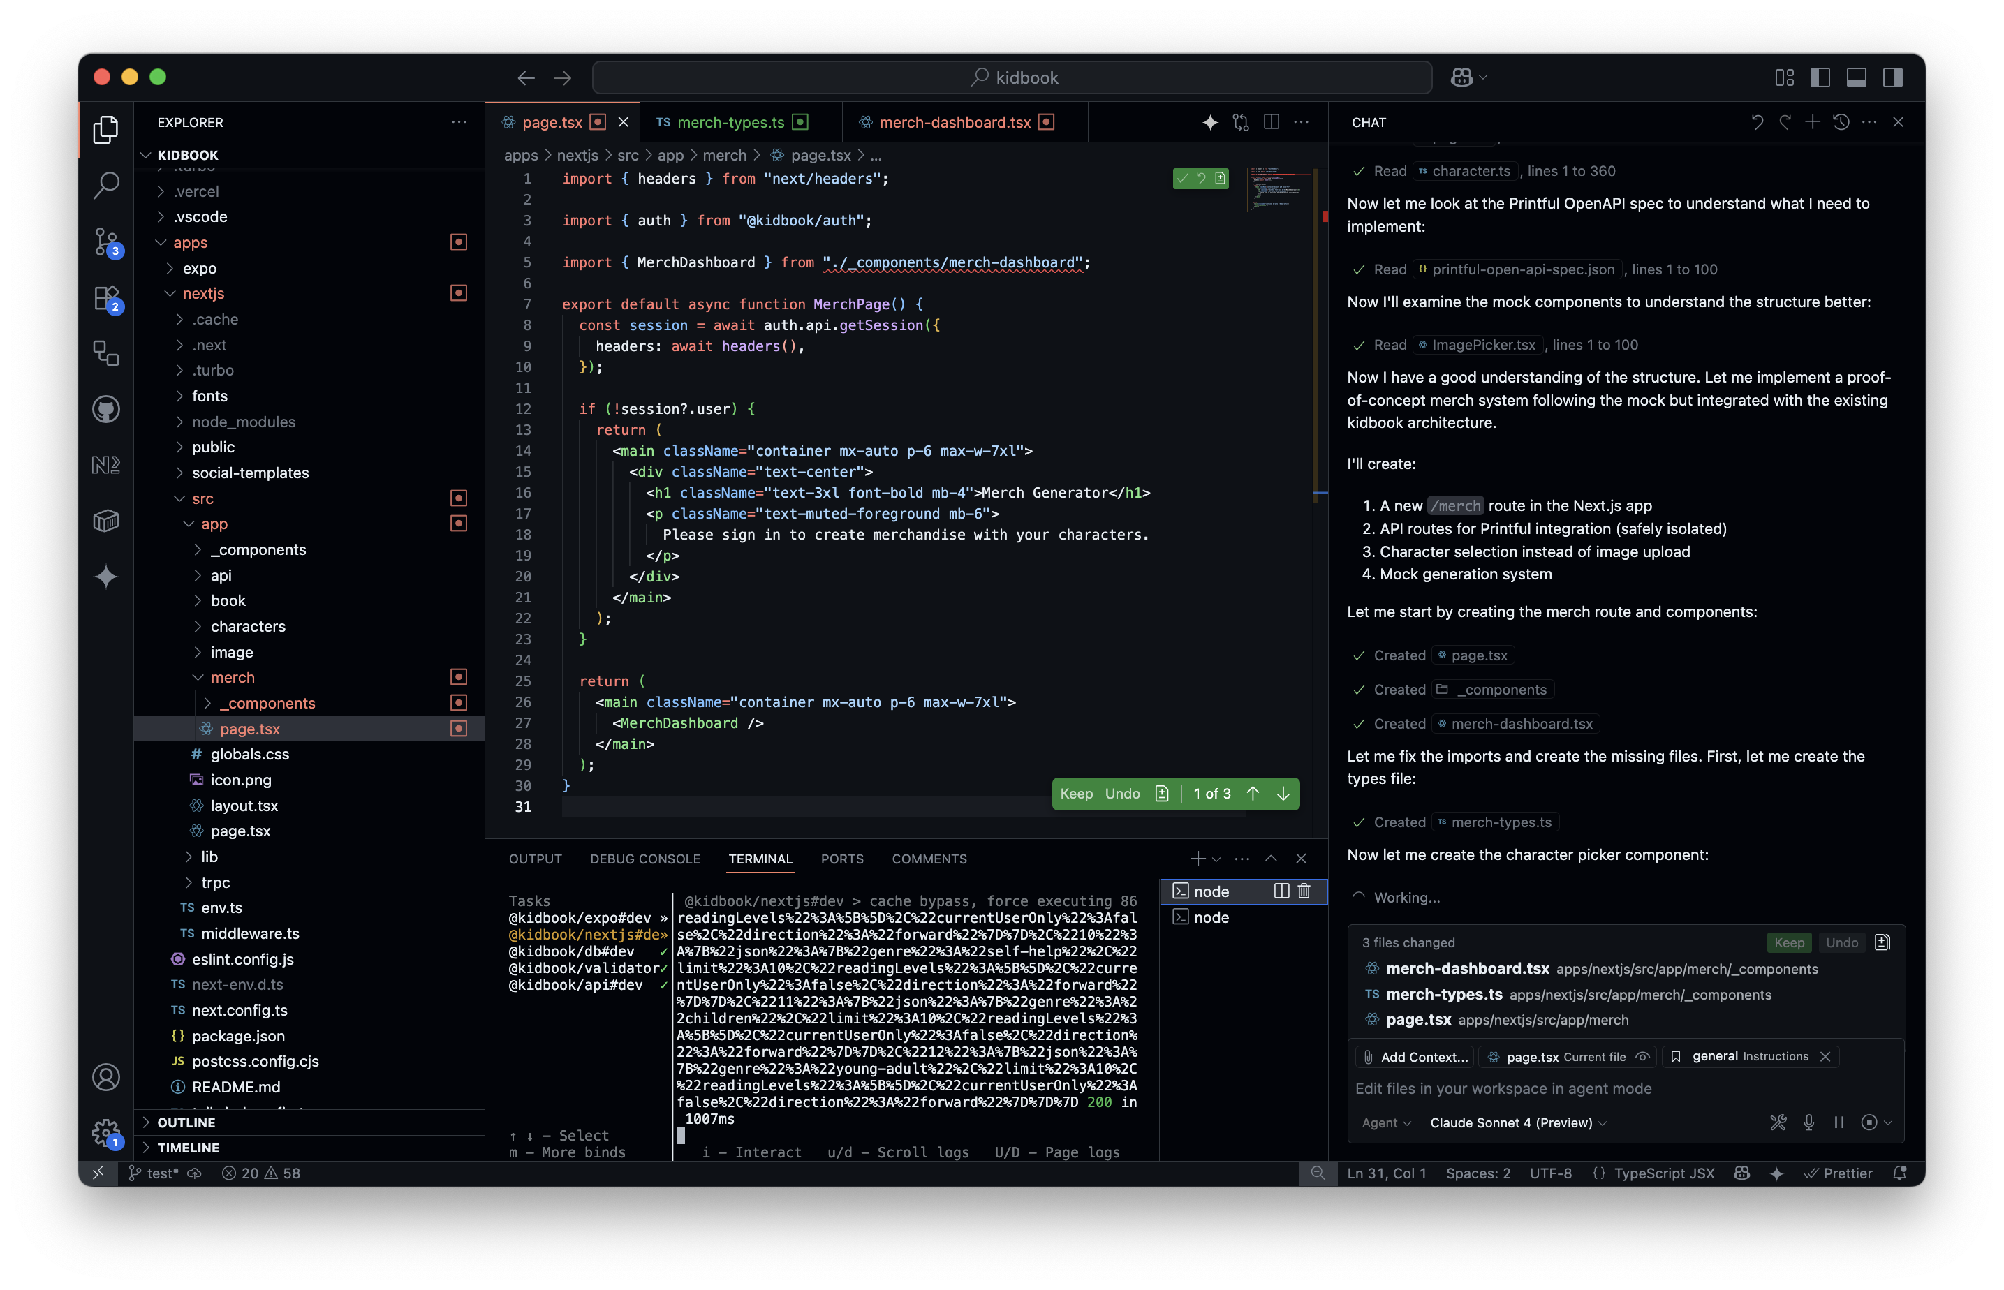Open Source Control view with 3 changes
The image size is (2004, 1290).
[x=105, y=242]
